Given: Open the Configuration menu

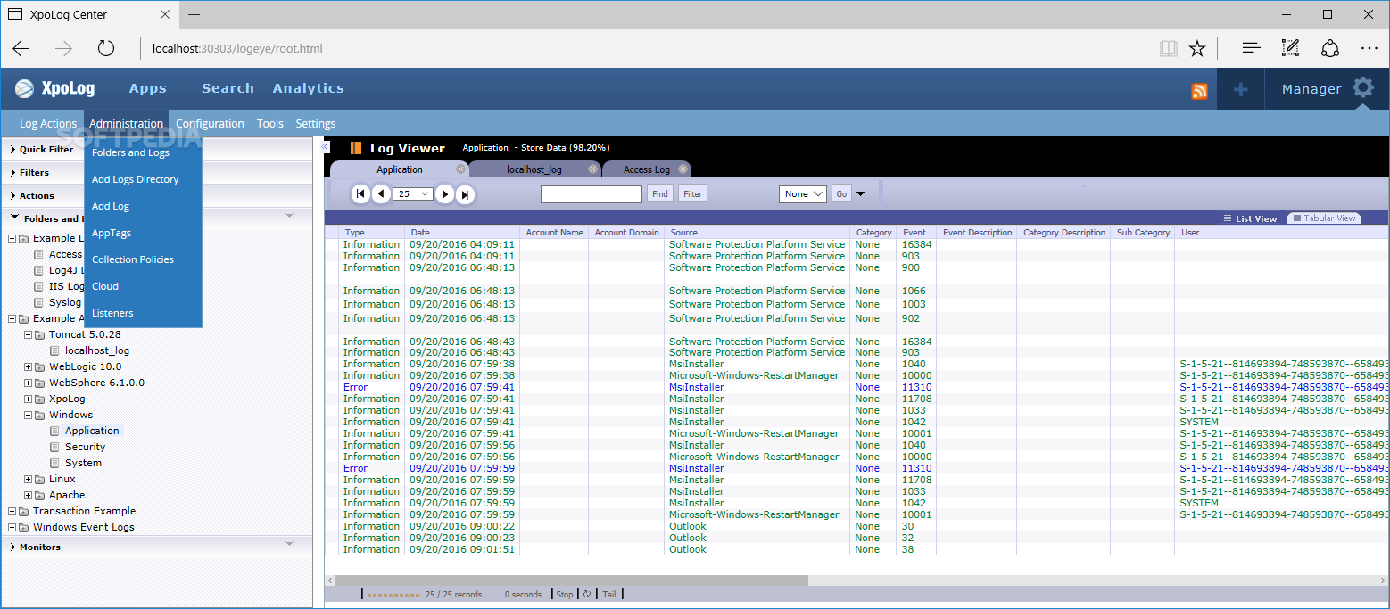Looking at the screenshot, I should [210, 124].
